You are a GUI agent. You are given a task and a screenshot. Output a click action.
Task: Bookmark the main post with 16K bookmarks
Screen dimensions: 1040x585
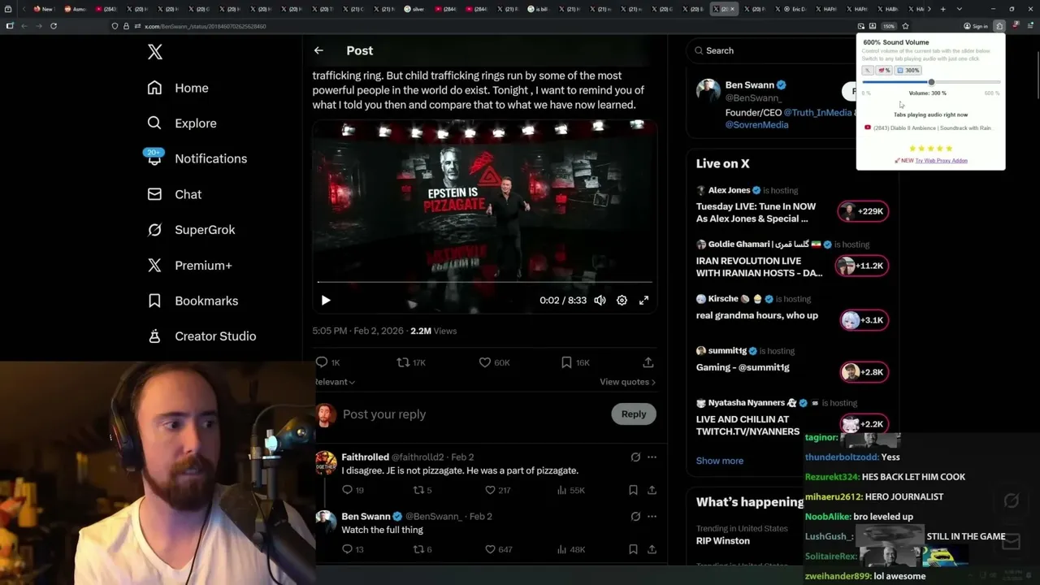pos(575,362)
